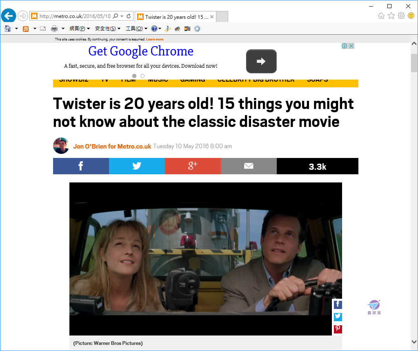The height and width of the screenshot is (351, 418).
Task: Expand the RSS feeds dropdown arrow
Action: 35,29
